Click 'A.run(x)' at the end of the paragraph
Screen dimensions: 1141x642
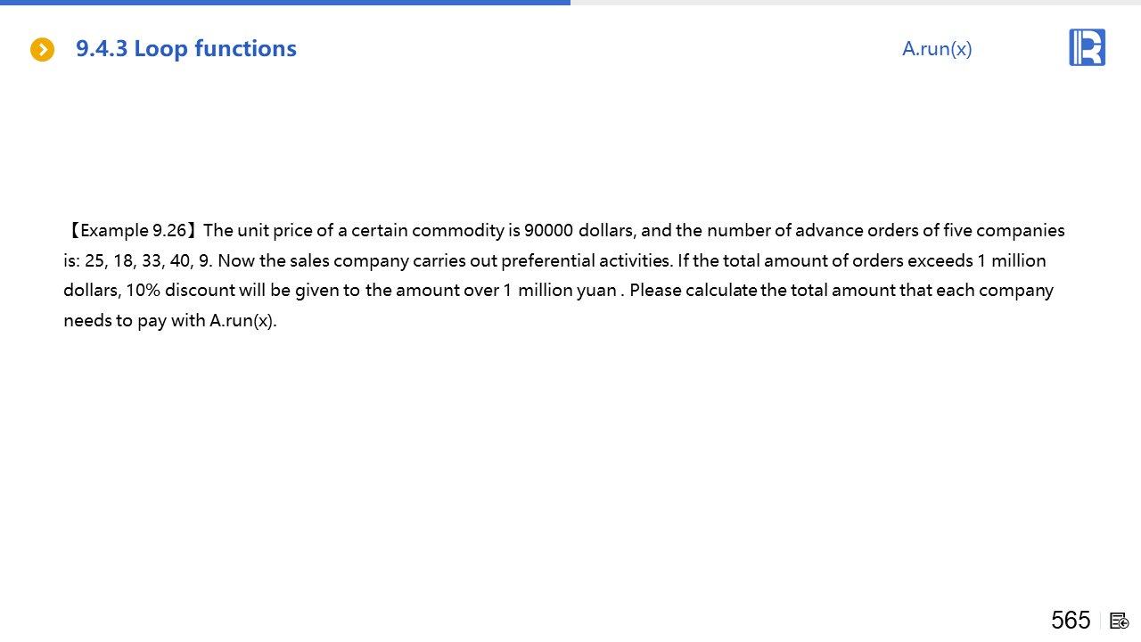[x=242, y=321]
